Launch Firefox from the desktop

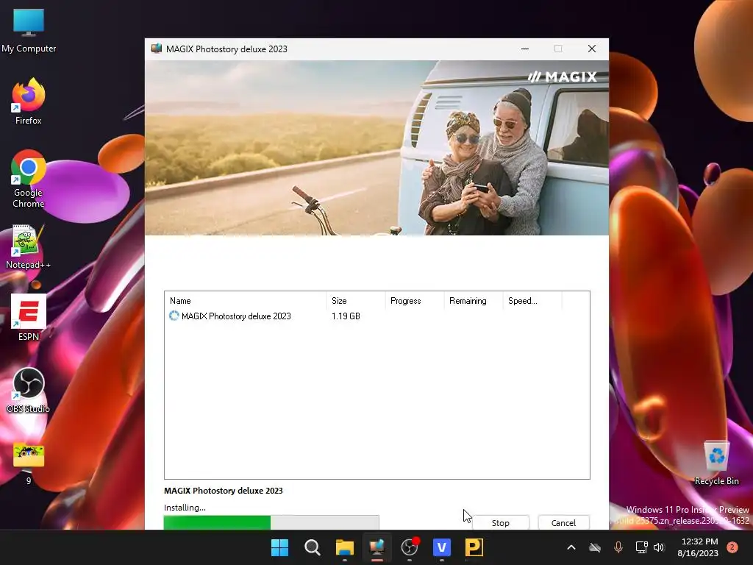(x=29, y=102)
